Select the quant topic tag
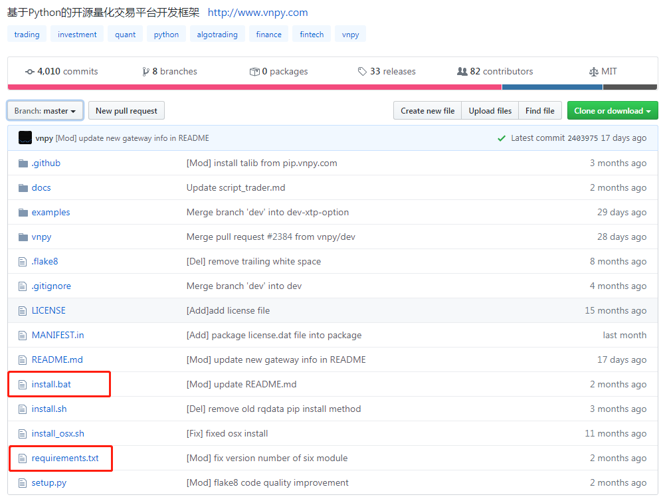Viewport: 663px width, 499px height. pos(125,35)
